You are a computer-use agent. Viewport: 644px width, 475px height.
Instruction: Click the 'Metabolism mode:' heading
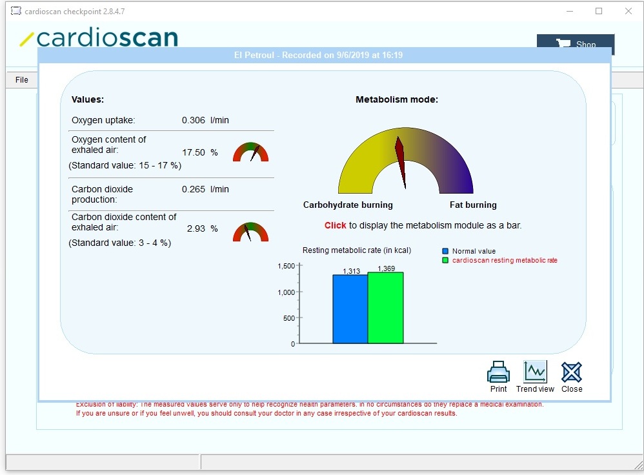[x=397, y=99]
